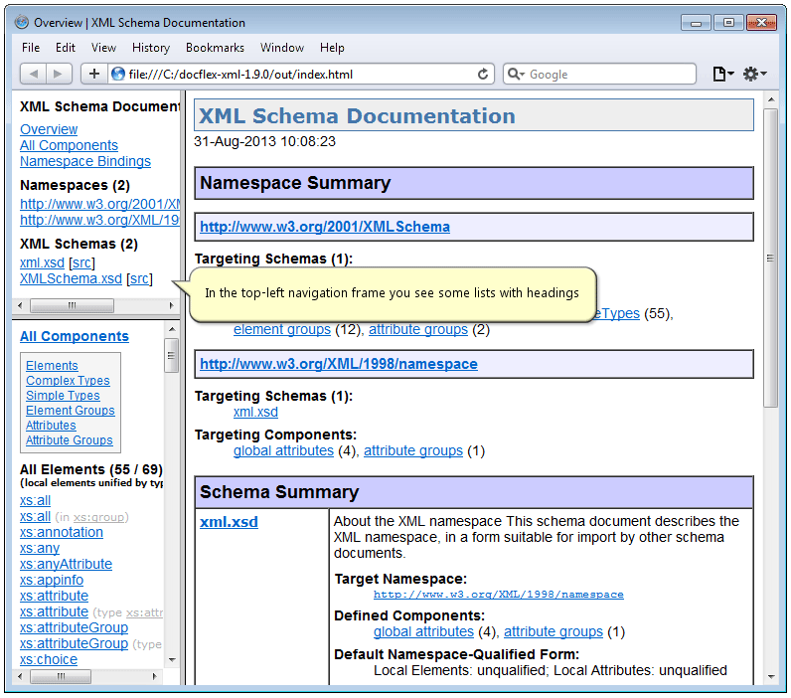Open the settings gear menu
This screenshot has width=791, height=698.
pos(754,74)
